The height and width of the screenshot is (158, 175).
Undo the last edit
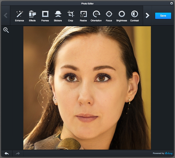click(x=7, y=154)
